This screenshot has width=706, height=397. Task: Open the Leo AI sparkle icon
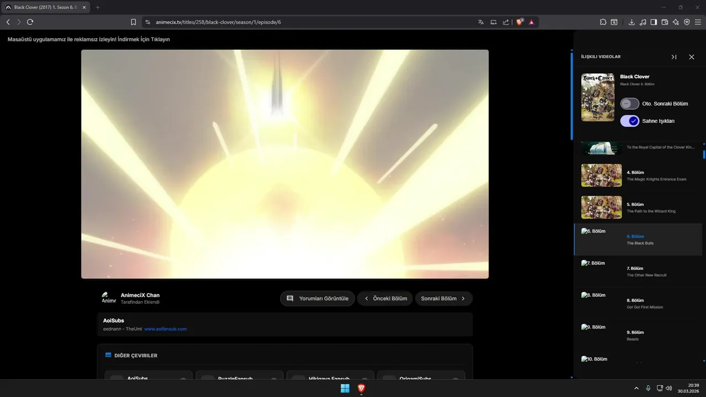click(x=676, y=22)
